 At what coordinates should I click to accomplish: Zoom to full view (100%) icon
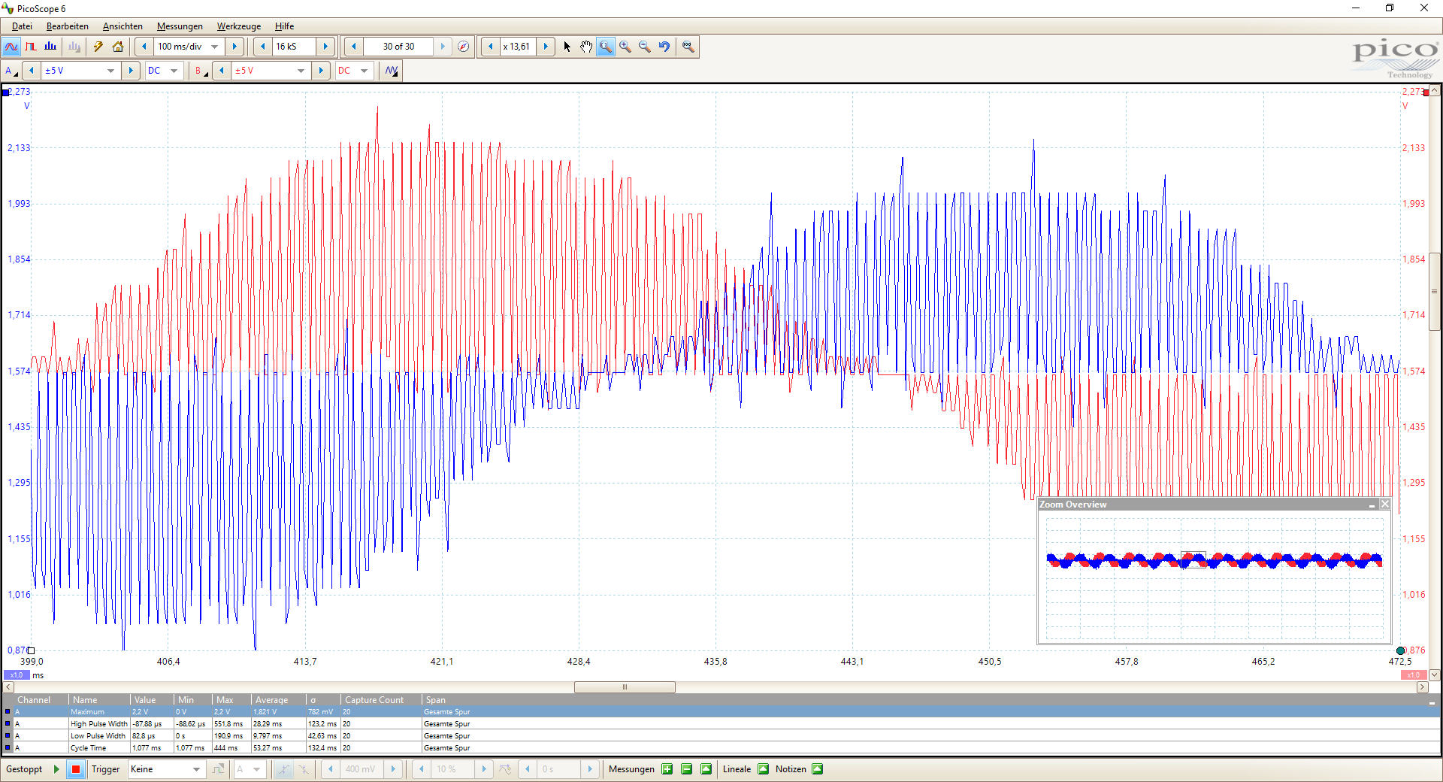688,47
